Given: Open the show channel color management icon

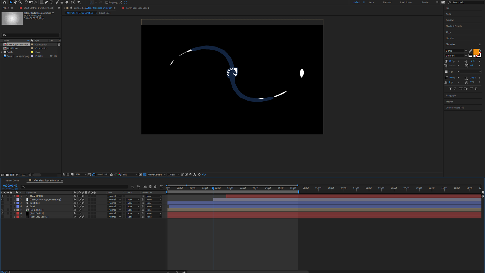Looking at the screenshot, I should (119, 174).
